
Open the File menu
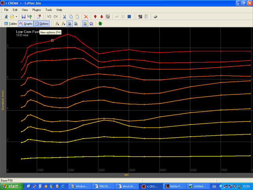coord(6,9)
